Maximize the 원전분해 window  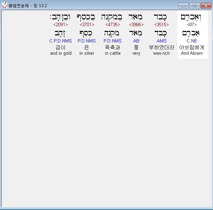pos(195,6)
